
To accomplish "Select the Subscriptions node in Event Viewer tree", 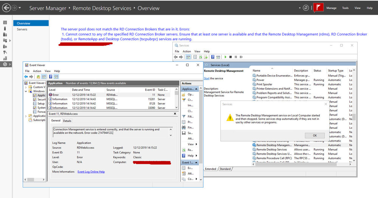I will 37,120.
